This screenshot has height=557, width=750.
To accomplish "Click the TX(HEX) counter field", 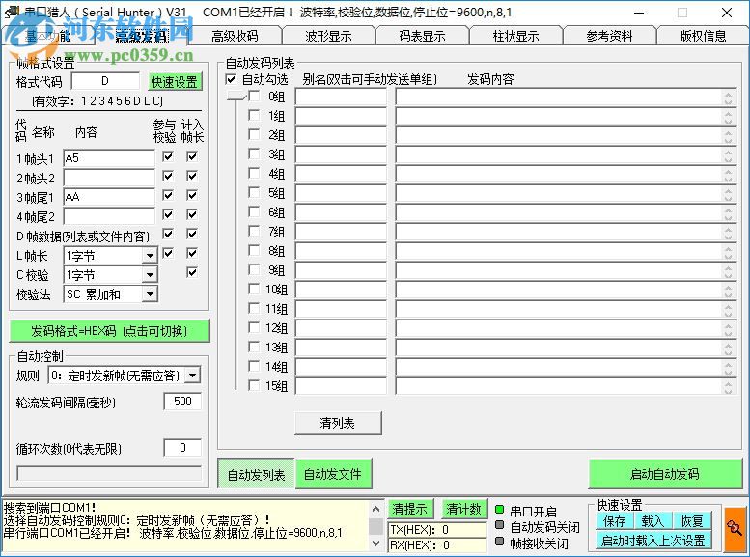I will pyautogui.click(x=436, y=530).
